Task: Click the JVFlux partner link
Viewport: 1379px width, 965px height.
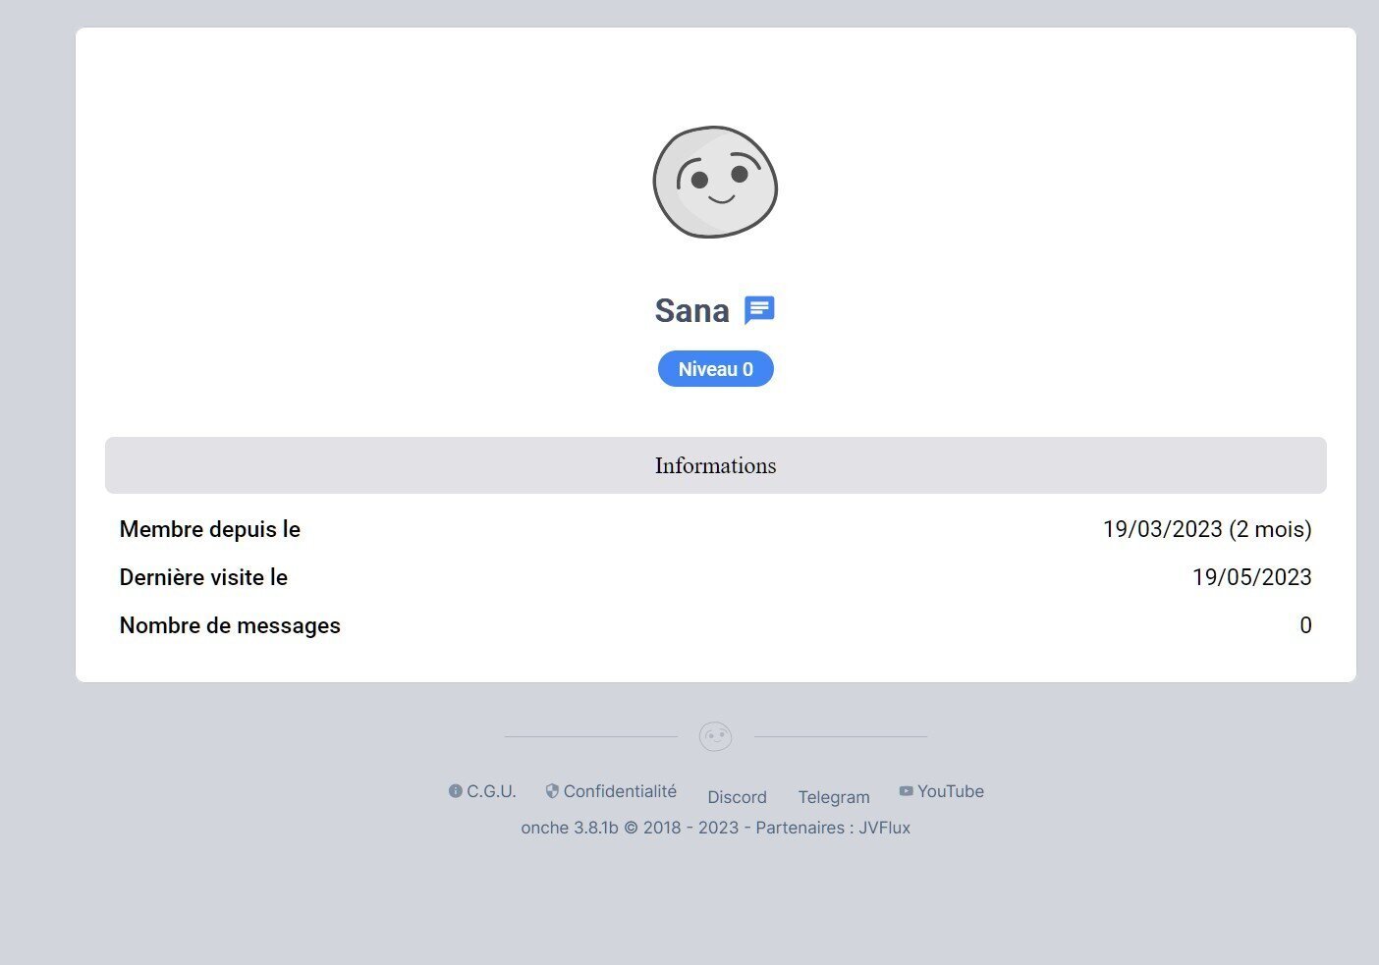Action: (x=885, y=828)
